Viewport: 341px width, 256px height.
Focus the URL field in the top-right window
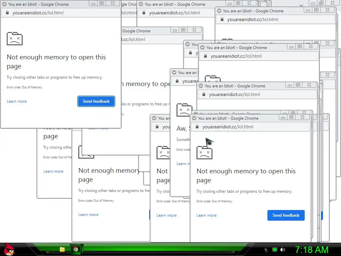point(275,20)
